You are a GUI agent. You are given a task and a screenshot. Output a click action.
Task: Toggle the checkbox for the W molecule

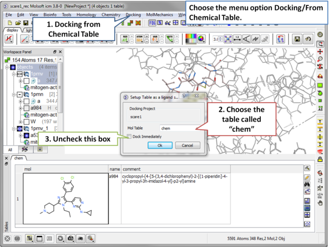coord(26,121)
